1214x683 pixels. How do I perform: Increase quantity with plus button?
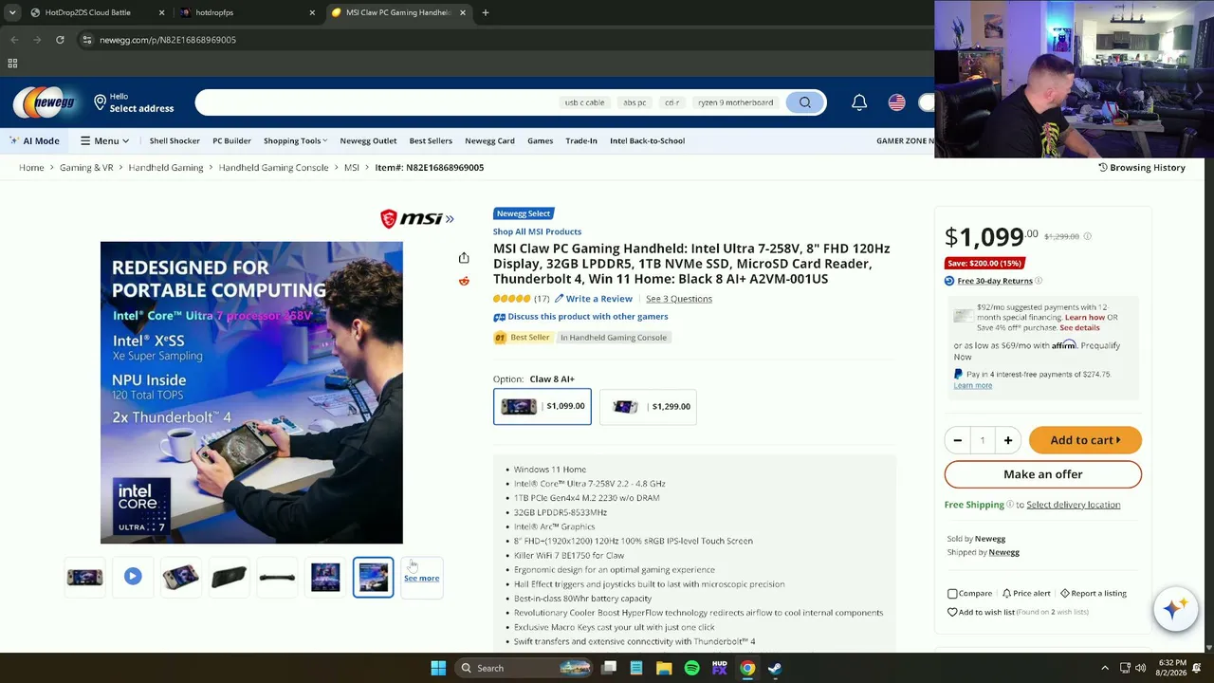(x=1007, y=440)
